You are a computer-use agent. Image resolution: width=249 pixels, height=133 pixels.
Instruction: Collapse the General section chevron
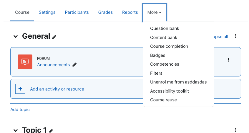pos(16,37)
